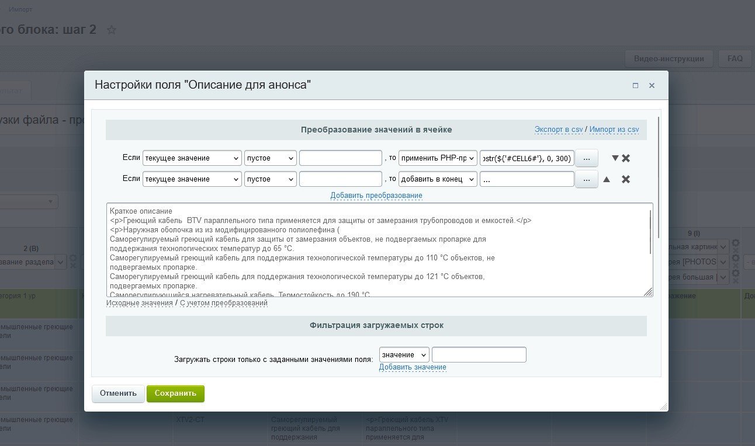Click the "Импорт из csv" link

pos(614,130)
